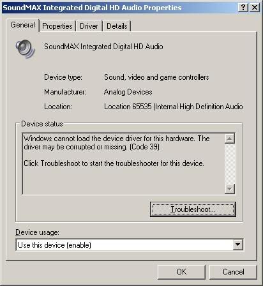
Task: Click the device status scroll up arrow
Action: (x=230, y=139)
